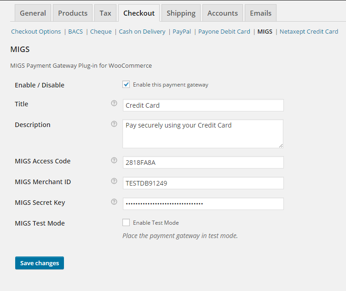Open the General settings tab
The image size is (346, 291).
[x=33, y=13]
